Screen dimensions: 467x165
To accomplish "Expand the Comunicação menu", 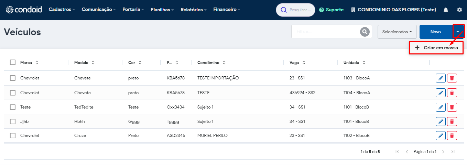I will [99, 10].
